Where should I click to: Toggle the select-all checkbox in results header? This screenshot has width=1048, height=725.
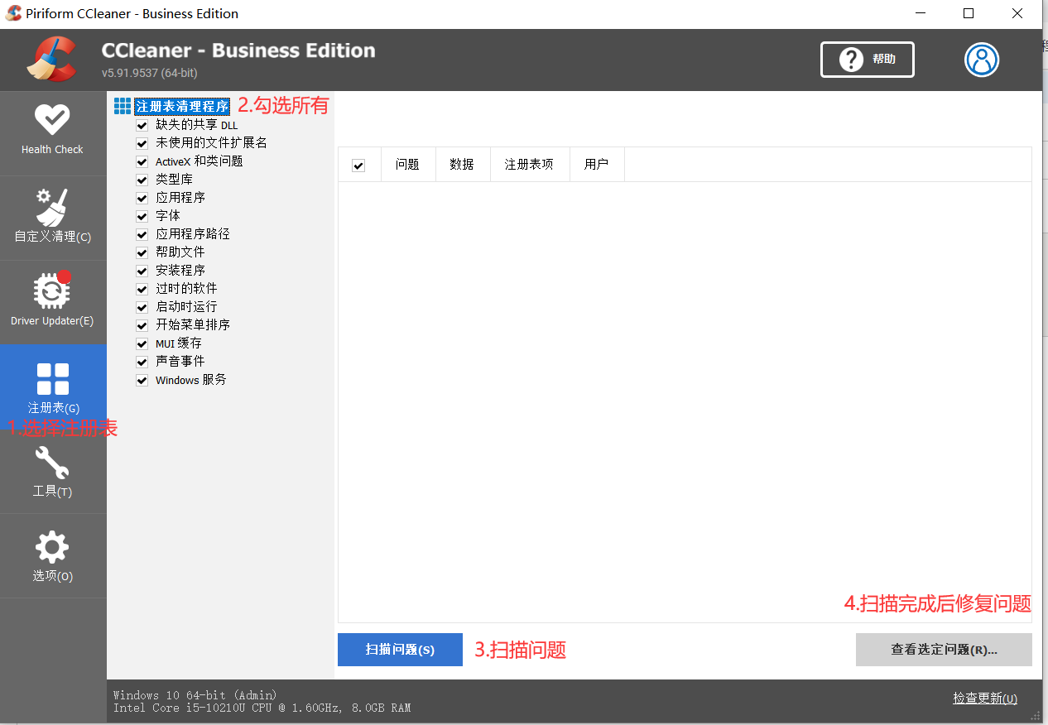(x=358, y=166)
